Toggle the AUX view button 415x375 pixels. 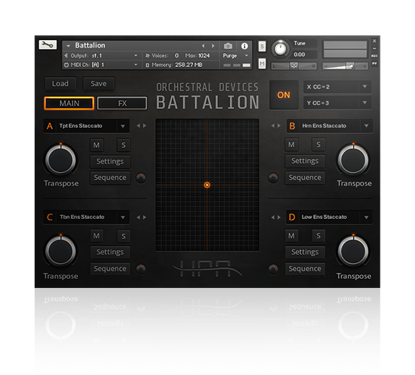point(374,56)
